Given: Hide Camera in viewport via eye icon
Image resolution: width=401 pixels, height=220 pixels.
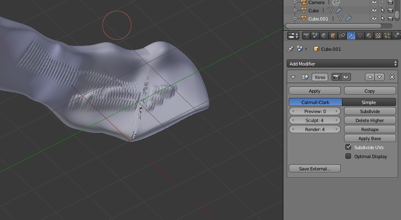Looking at the screenshot, I should (x=374, y=2).
